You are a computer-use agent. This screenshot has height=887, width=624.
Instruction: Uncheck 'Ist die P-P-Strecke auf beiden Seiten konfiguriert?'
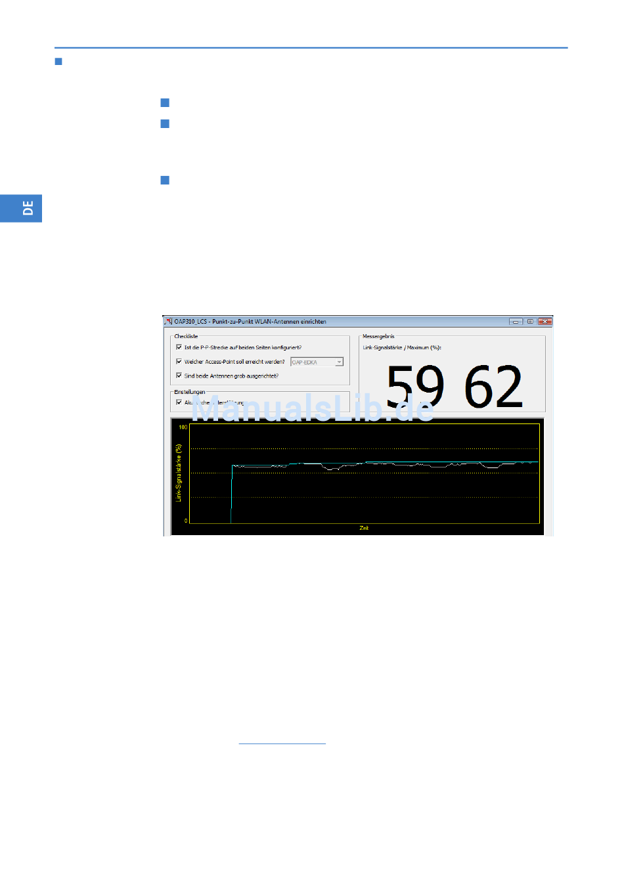(x=179, y=347)
